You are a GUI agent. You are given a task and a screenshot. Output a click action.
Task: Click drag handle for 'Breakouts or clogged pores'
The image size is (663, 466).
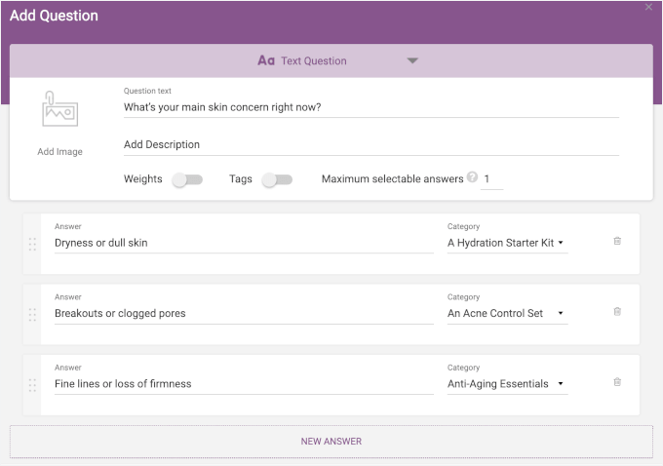click(32, 314)
